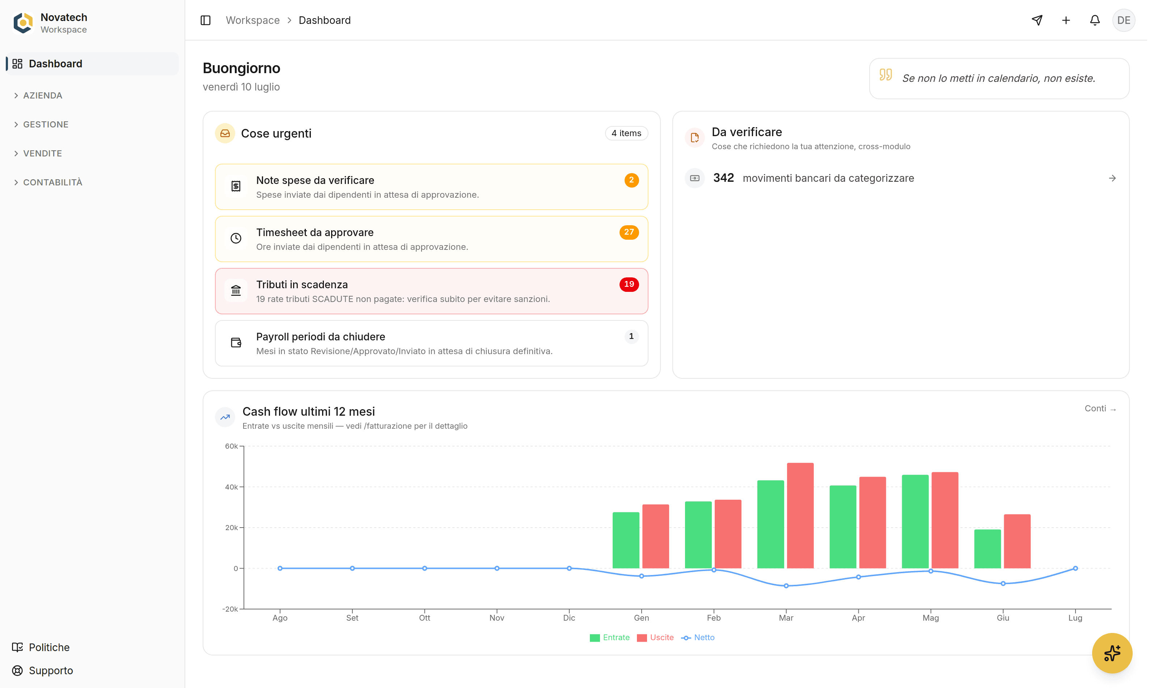This screenshot has width=1158, height=688.
Task: Click the Cash flow trend chart icon
Action: (225, 417)
